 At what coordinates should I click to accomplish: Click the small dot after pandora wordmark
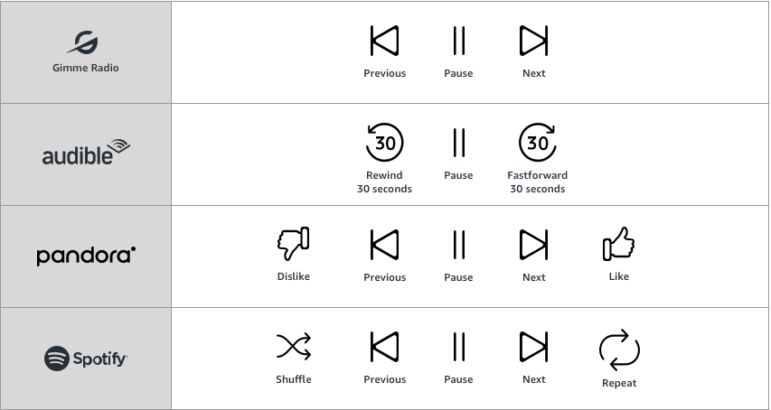tap(134, 248)
